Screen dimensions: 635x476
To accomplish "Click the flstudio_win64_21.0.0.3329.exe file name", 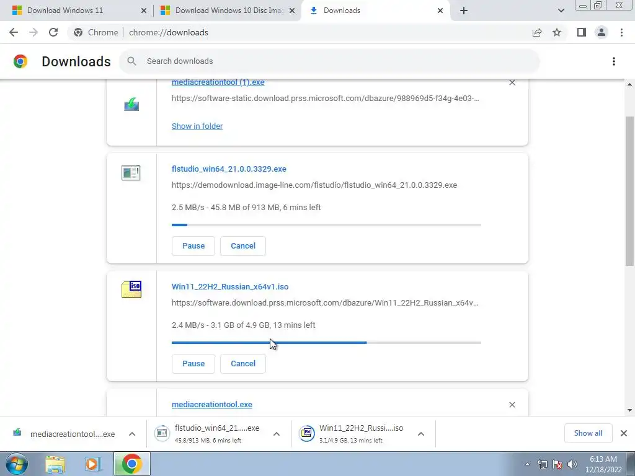I will [x=229, y=169].
